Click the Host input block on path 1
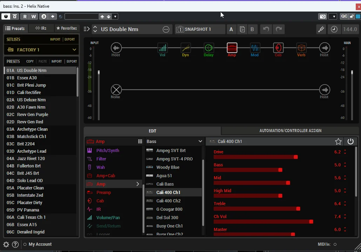 (x=116, y=48)
